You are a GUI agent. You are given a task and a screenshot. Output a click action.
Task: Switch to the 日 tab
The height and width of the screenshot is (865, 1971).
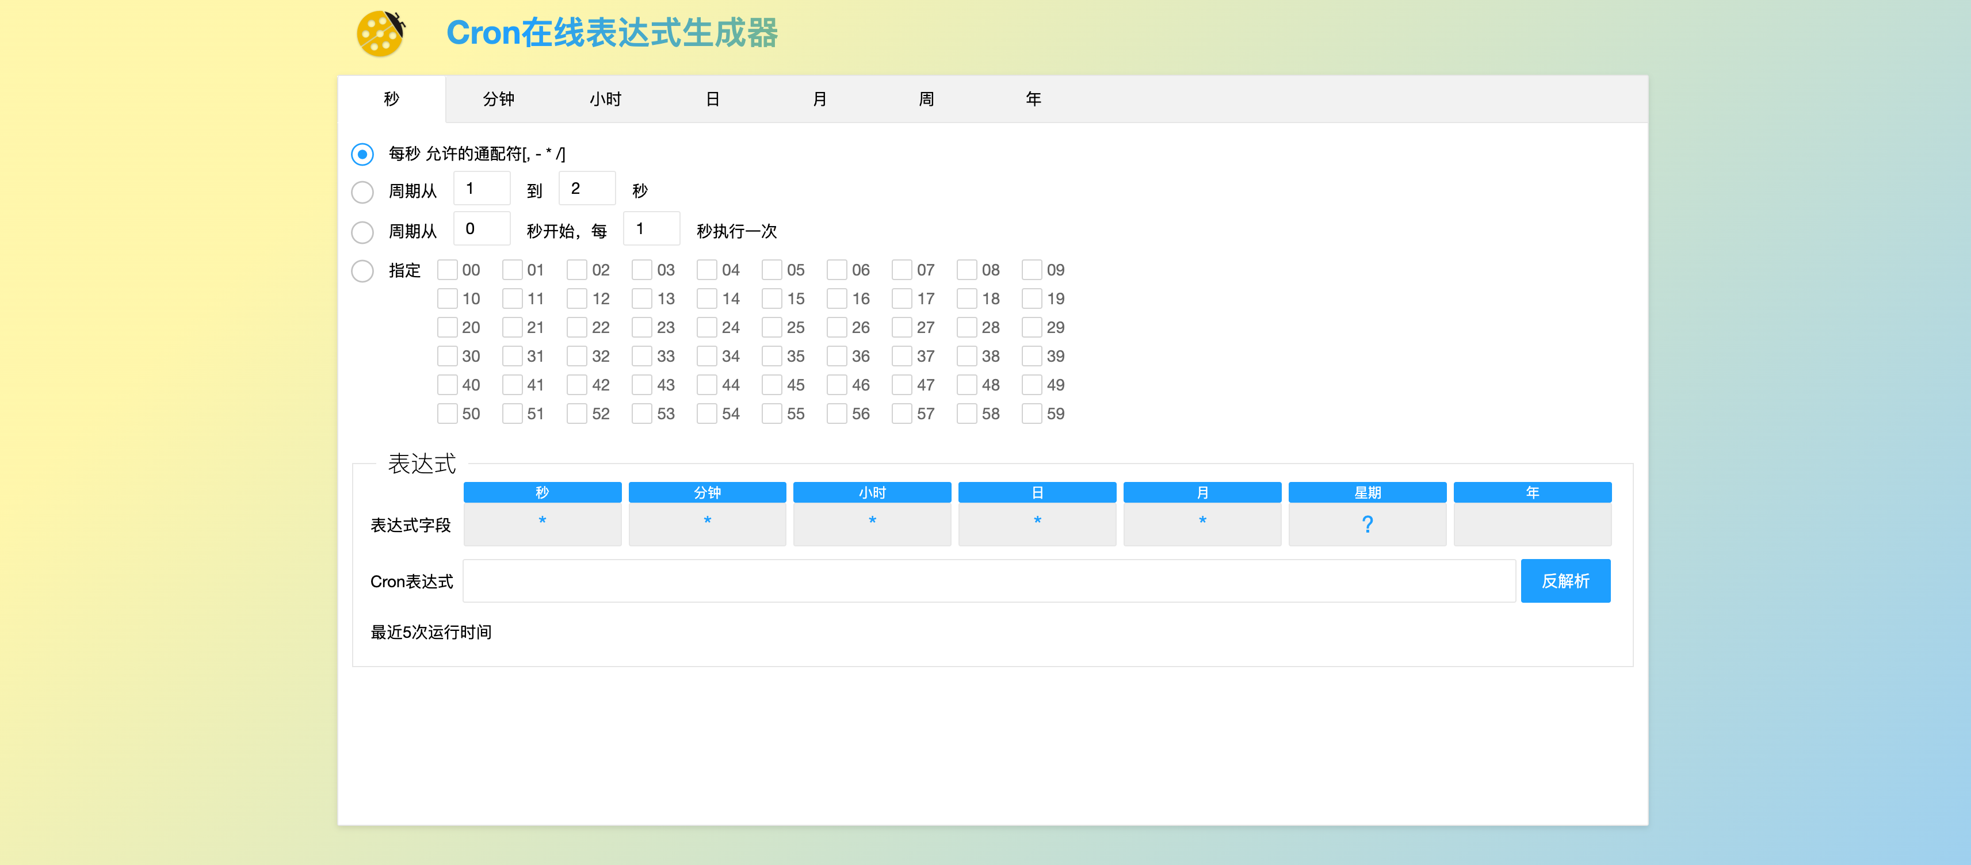coord(712,99)
